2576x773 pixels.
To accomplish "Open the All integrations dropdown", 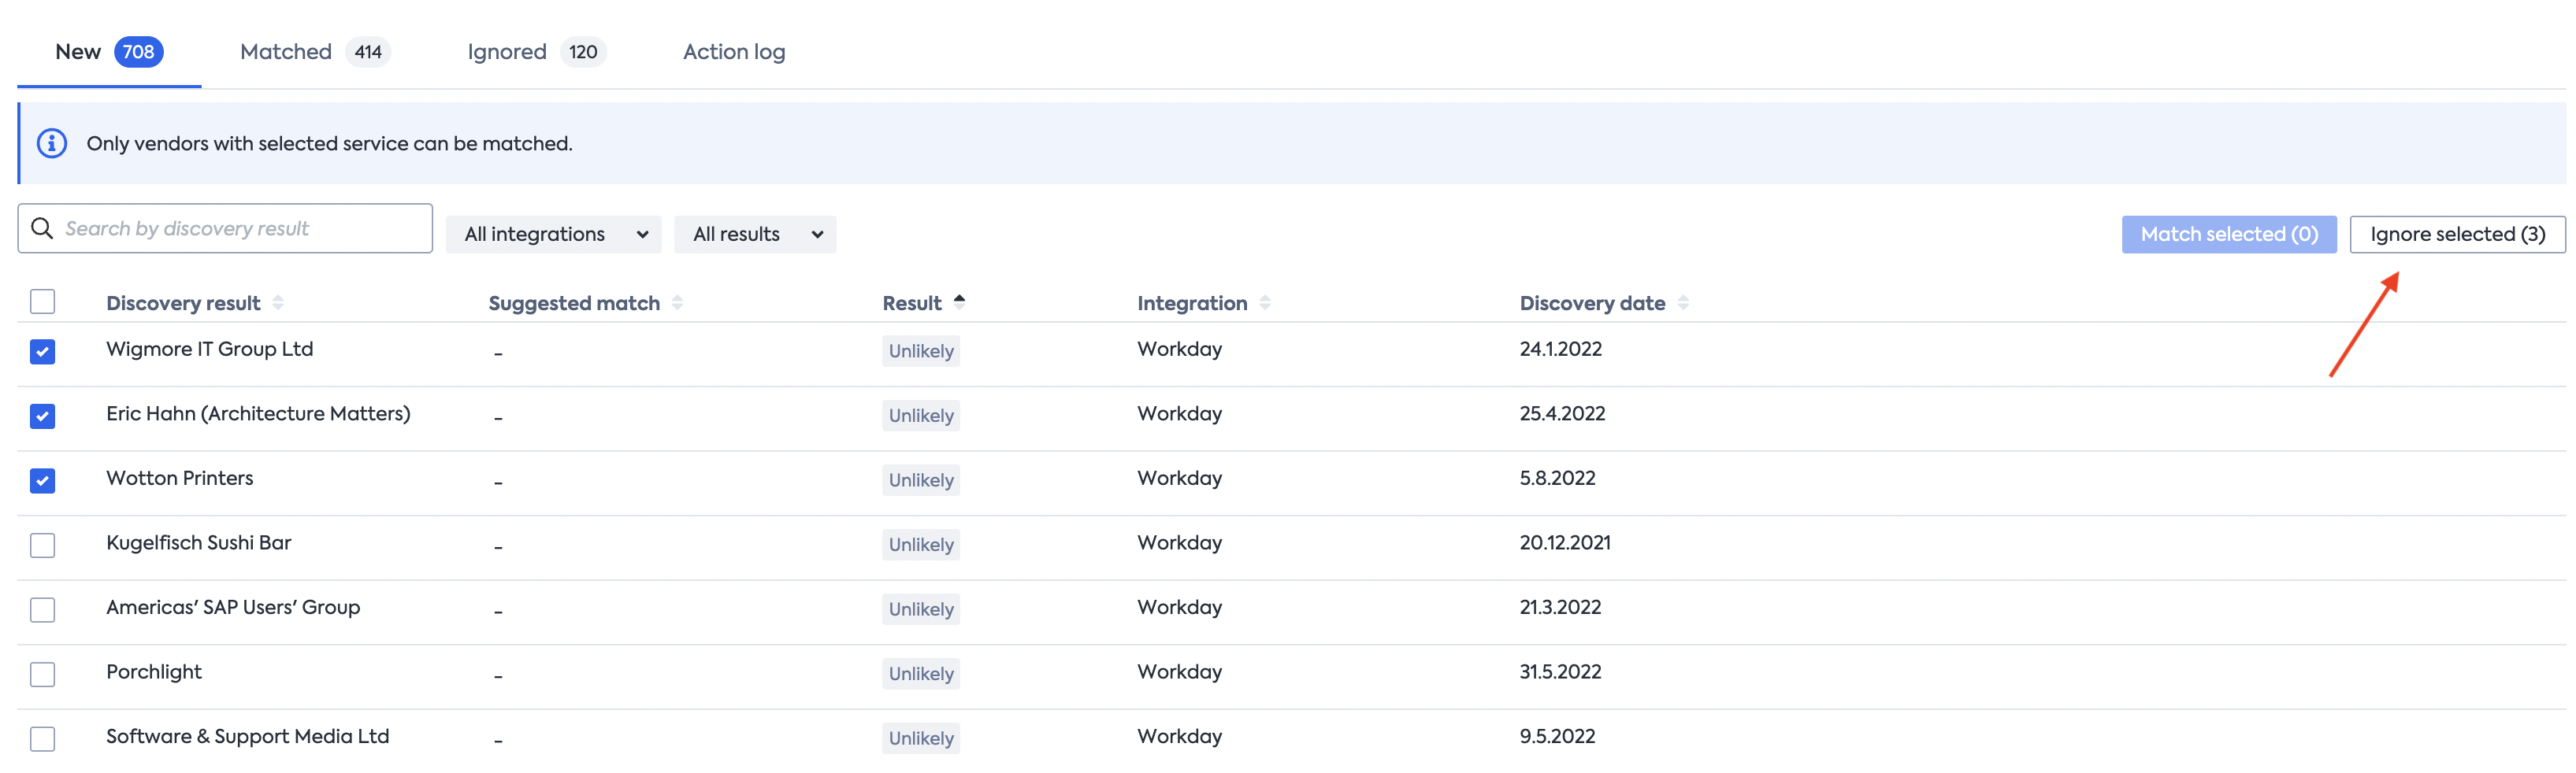I will coord(554,235).
